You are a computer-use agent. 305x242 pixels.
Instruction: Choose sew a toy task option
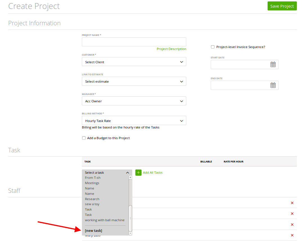pyautogui.click(x=92, y=204)
